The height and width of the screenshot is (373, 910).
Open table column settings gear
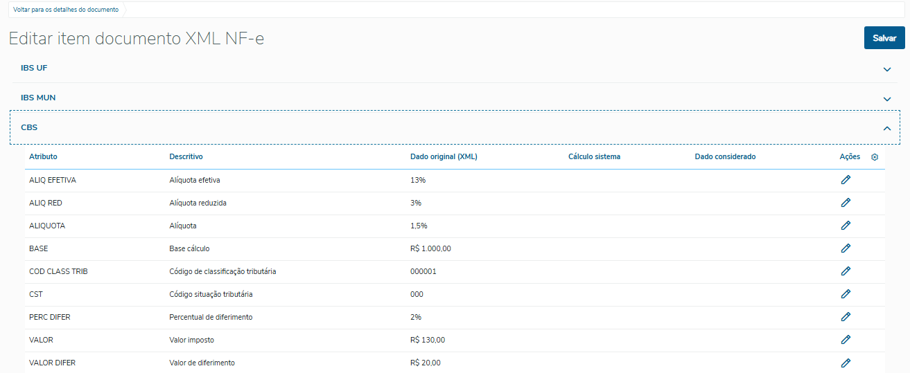[875, 157]
